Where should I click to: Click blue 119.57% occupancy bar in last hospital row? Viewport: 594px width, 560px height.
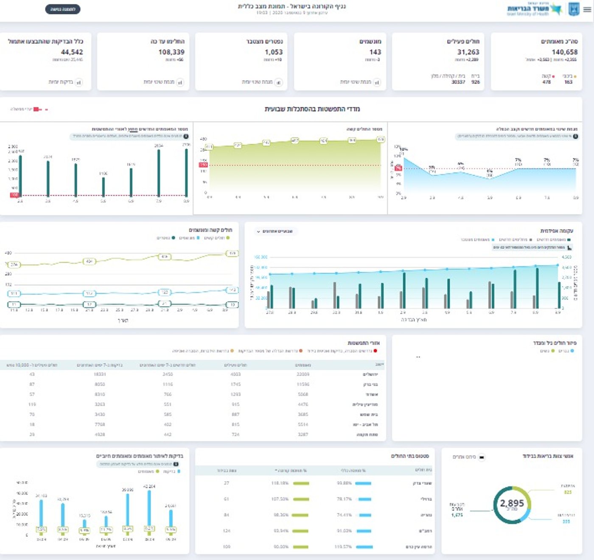coord(364,547)
